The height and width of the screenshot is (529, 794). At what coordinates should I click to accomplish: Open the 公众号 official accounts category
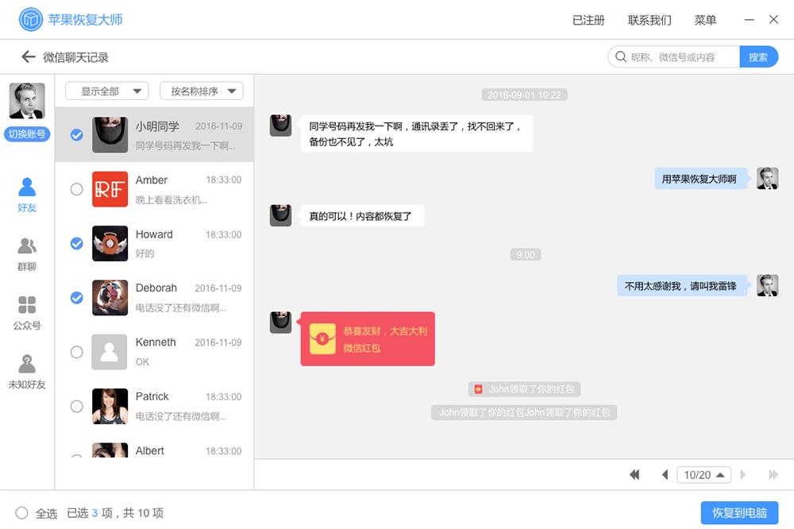(27, 313)
